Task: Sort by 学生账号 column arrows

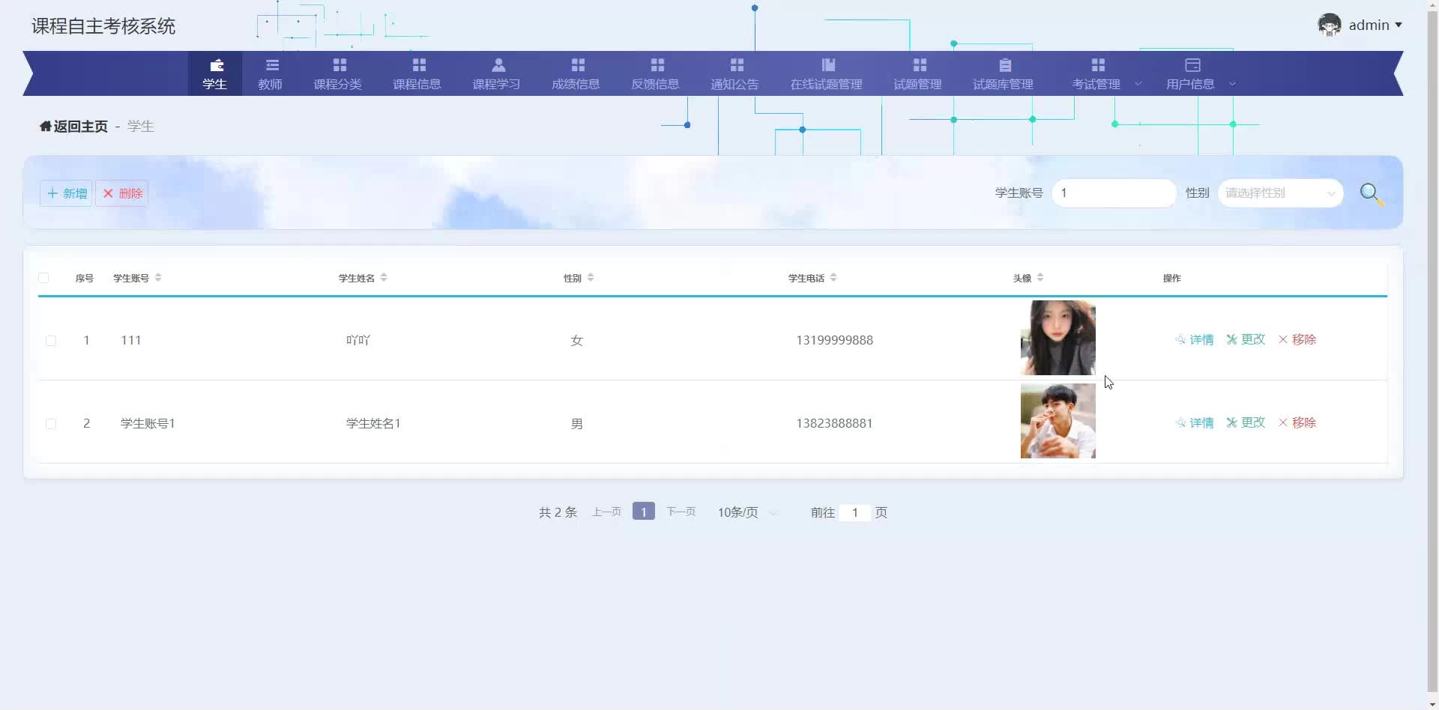Action: [x=158, y=278]
